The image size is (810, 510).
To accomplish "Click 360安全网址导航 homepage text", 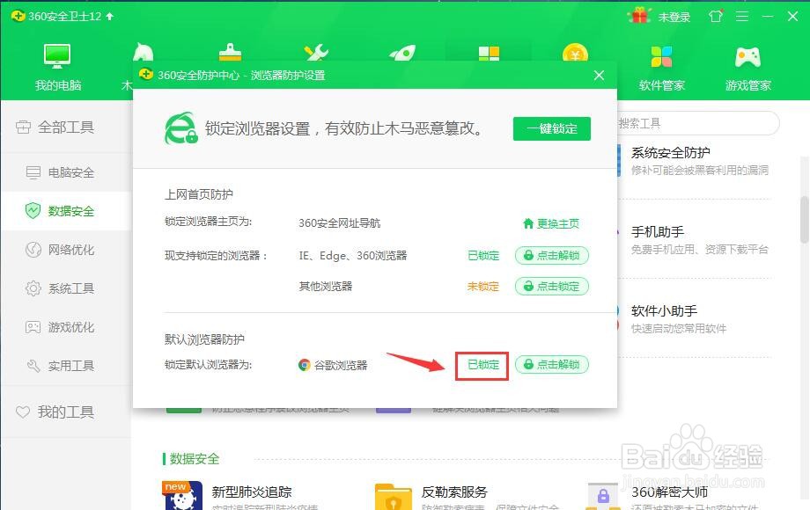I will pyautogui.click(x=339, y=223).
